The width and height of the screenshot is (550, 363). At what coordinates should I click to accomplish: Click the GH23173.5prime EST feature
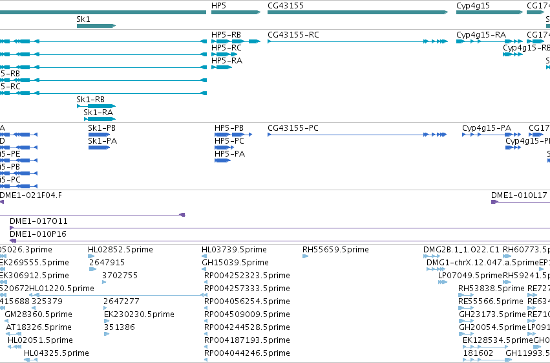pyautogui.click(x=466, y=321)
